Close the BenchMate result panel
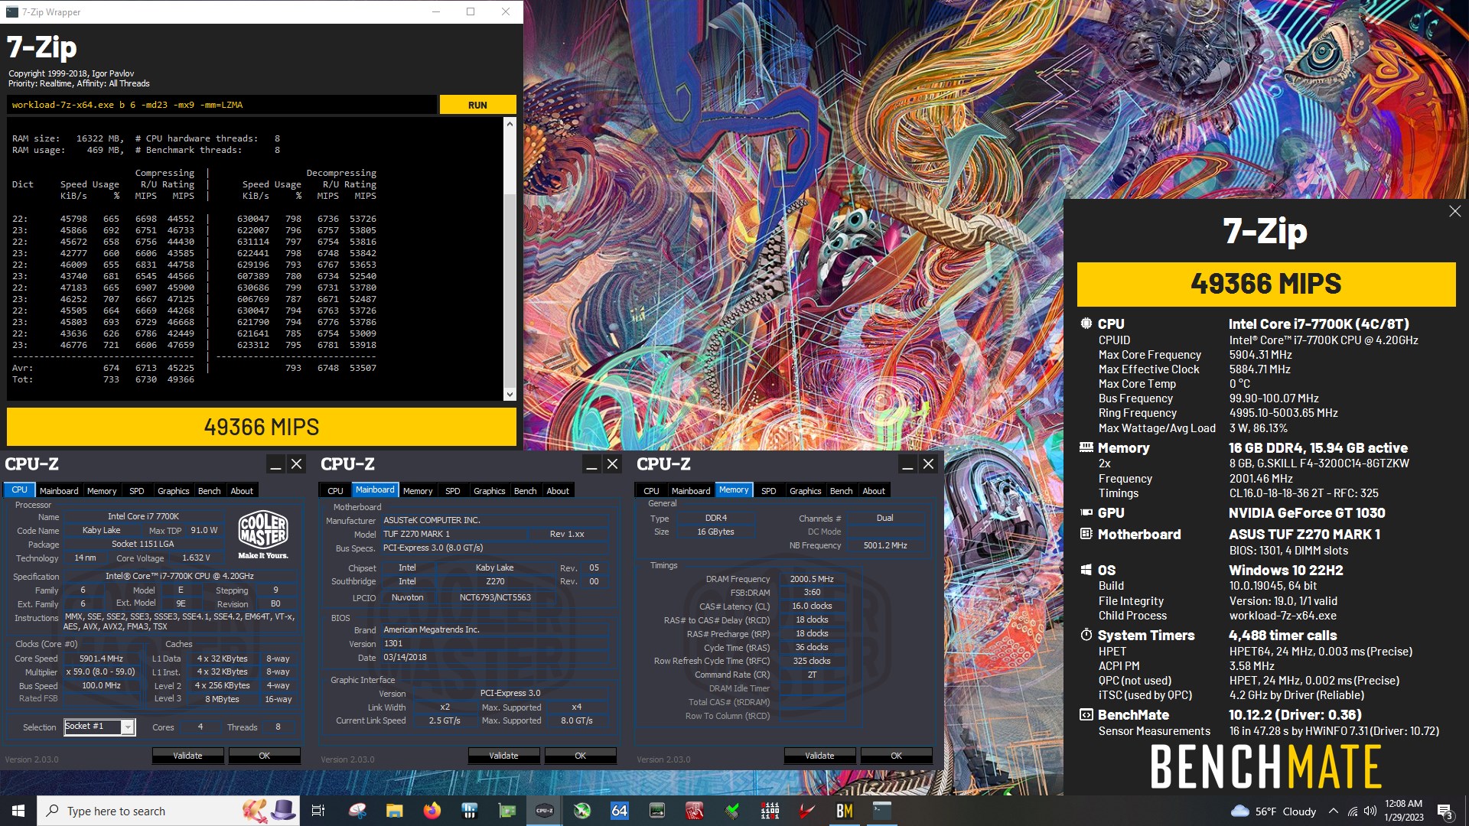Image resolution: width=1469 pixels, height=826 pixels. coord(1454,211)
